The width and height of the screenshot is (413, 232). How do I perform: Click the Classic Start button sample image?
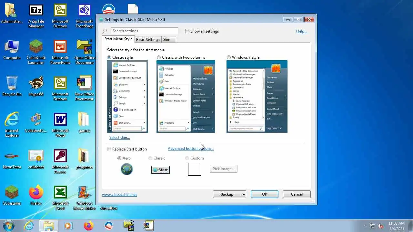(x=160, y=170)
